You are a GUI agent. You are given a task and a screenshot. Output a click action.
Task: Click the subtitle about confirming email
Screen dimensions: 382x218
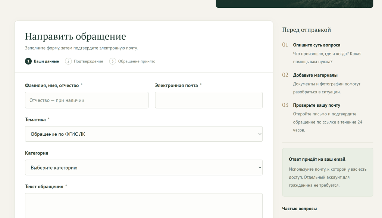point(81,48)
